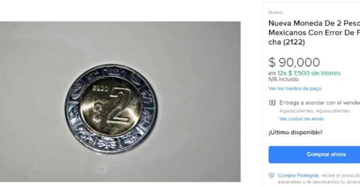Click the $ sign on the coin
This screenshot has height=187, width=360.
(98, 111)
